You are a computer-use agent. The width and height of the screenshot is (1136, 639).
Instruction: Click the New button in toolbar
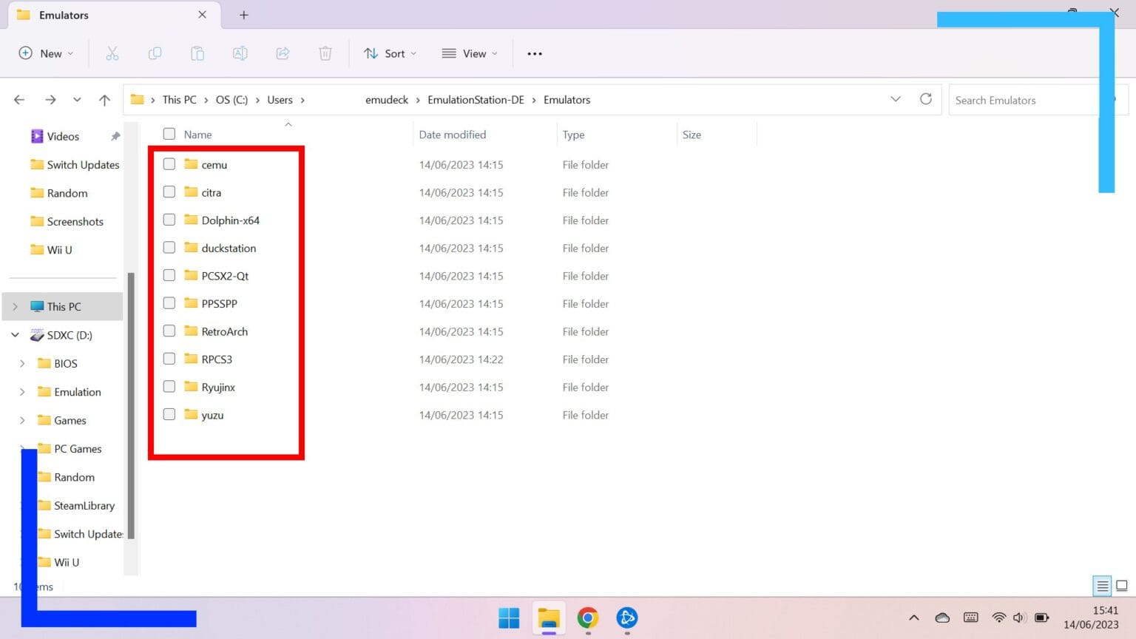(x=46, y=53)
